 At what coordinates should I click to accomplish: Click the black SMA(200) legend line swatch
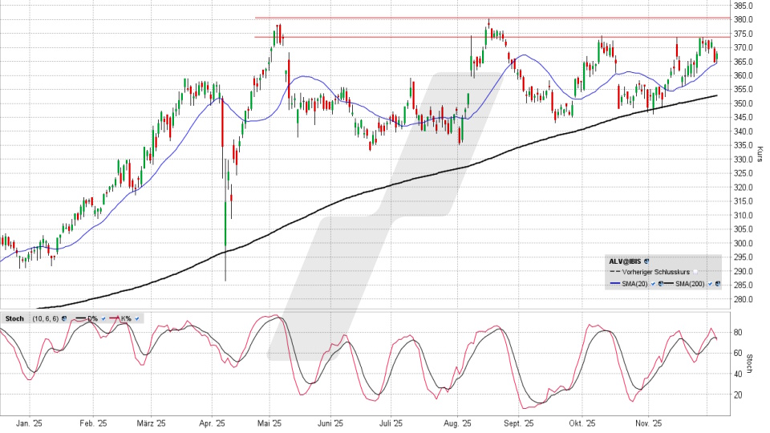[x=668, y=284]
